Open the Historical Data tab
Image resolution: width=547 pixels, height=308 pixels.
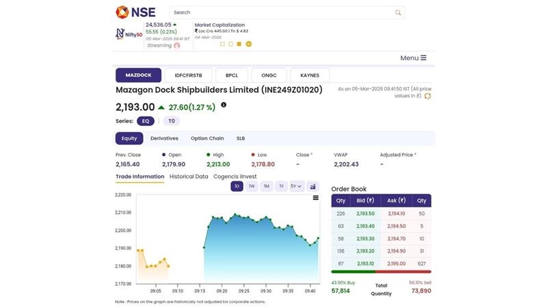pos(189,177)
